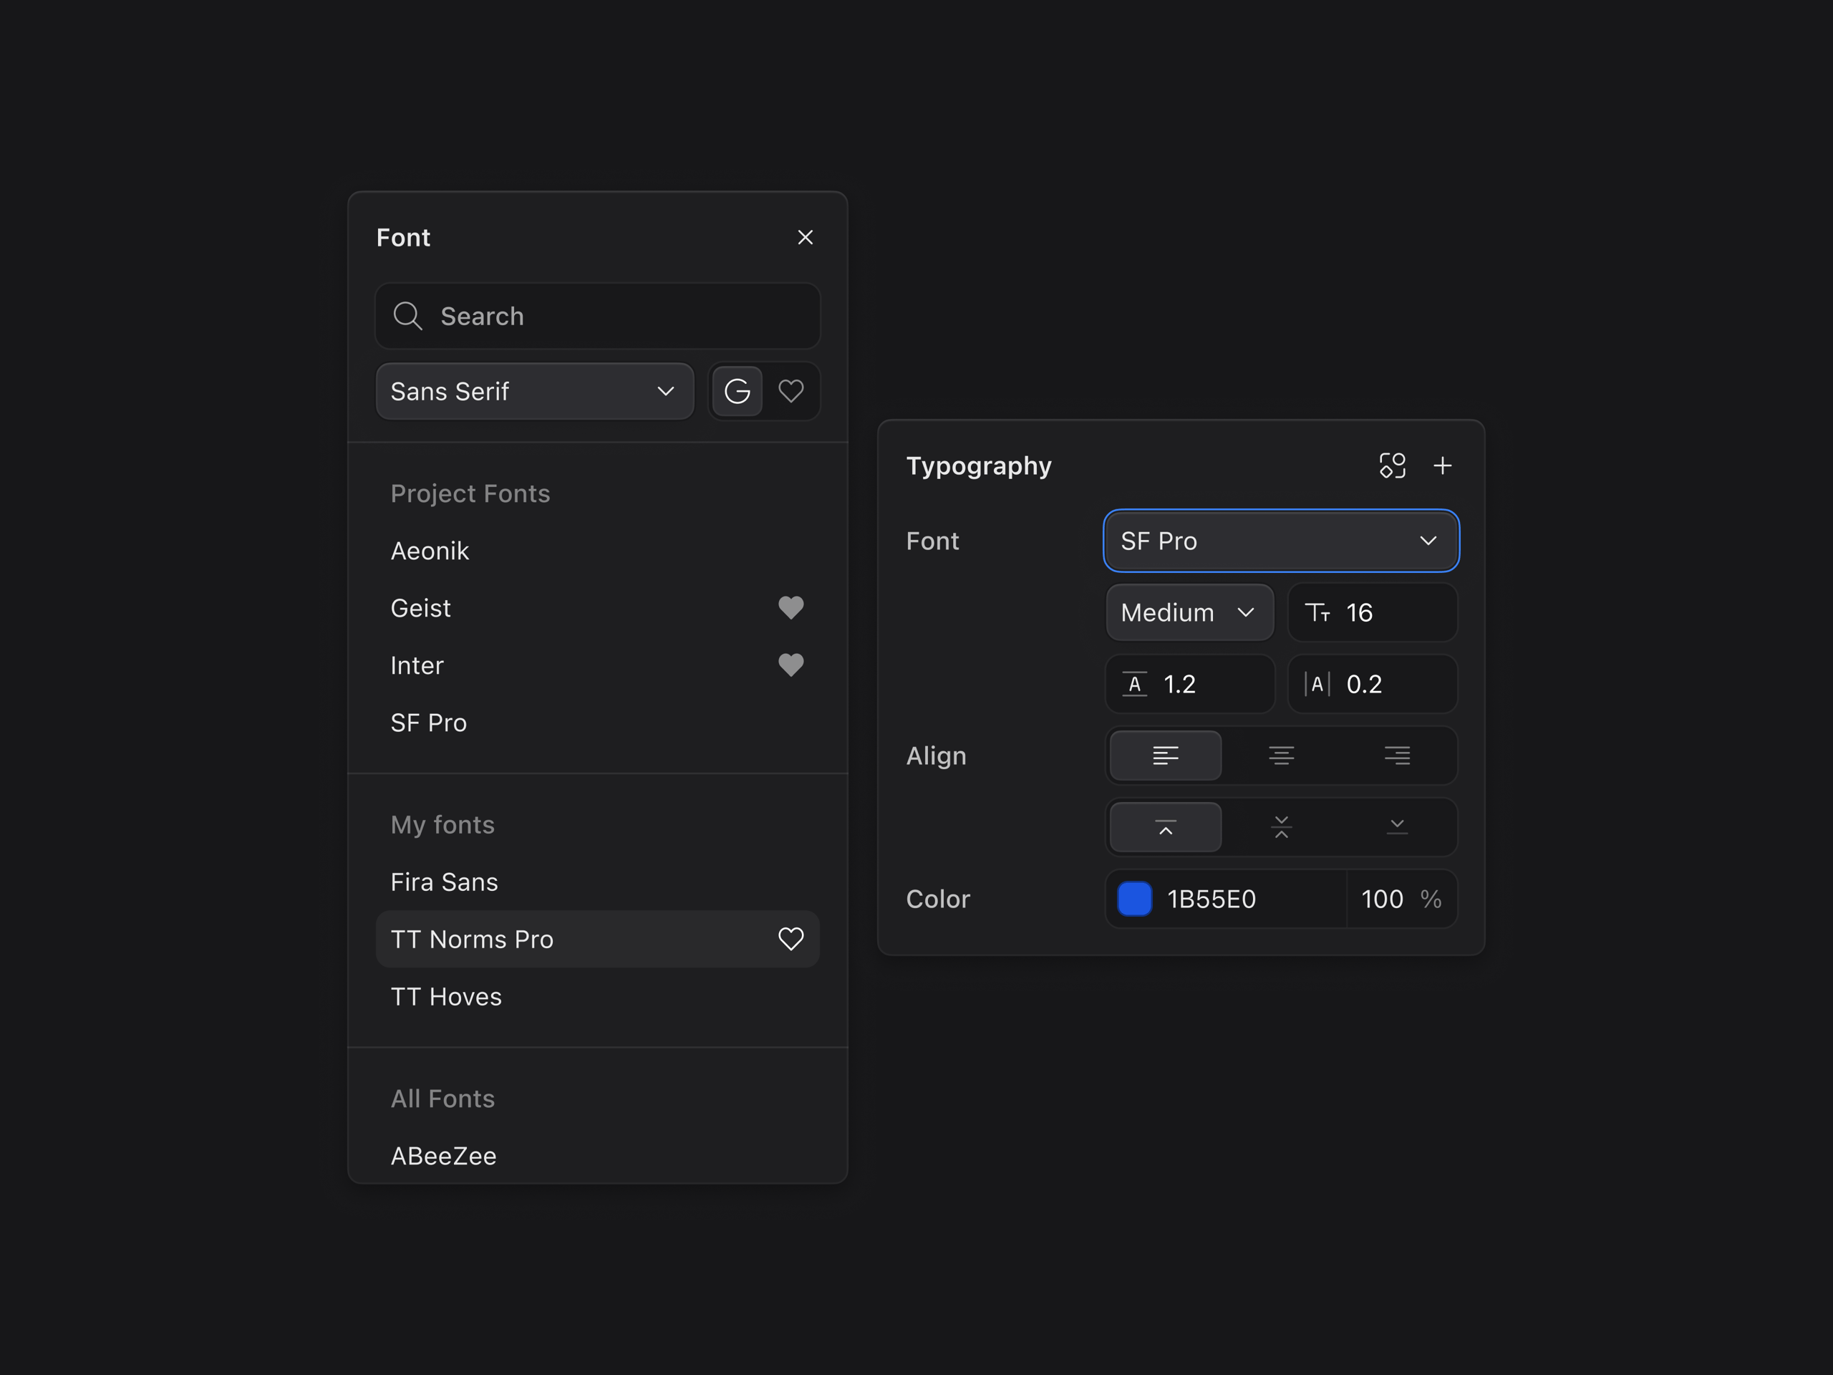Click the font search field
The height and width of the screenshot is (1375, 1833).
tap(596, 316)
